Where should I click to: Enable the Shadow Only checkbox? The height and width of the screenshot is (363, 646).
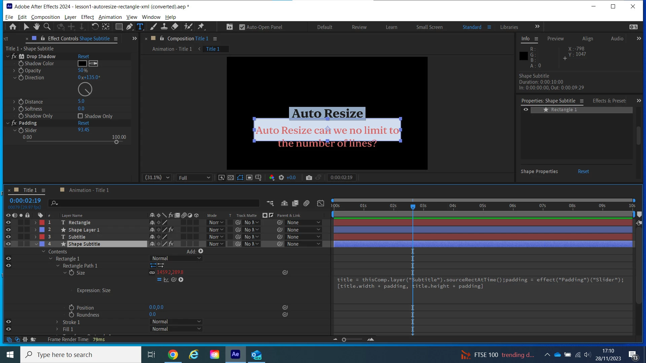click(x=80, y=116)
